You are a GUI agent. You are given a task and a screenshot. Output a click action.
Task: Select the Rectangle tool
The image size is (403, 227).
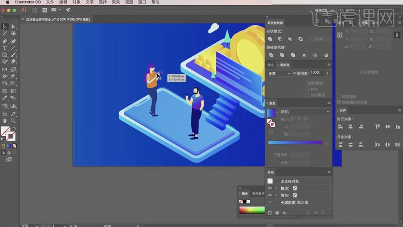4,55
